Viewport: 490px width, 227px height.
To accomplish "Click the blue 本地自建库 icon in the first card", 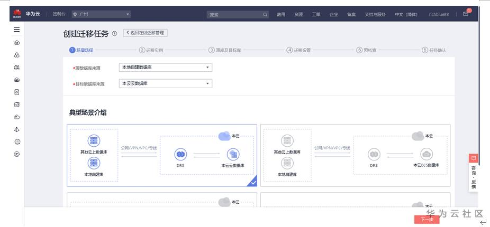I will click(94, 163).
